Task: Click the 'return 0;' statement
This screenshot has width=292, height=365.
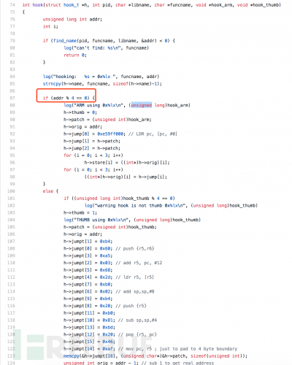Action: click(x=75, y=55)
